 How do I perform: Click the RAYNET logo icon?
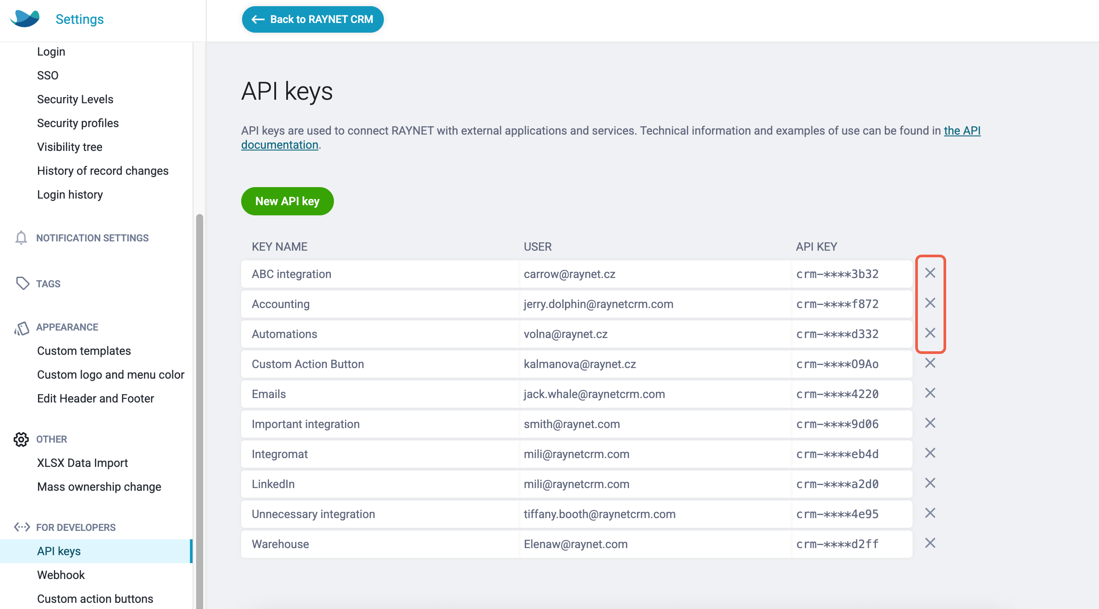tap(25, 19)
